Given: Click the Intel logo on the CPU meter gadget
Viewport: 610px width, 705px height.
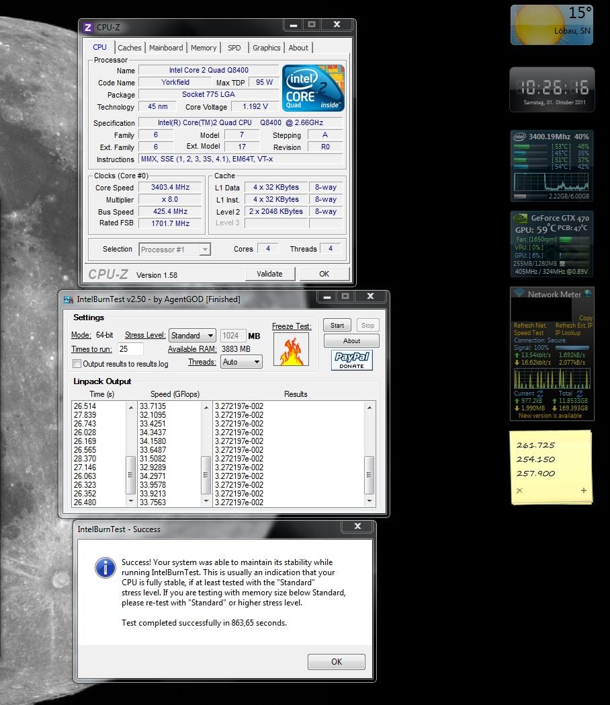Looking at the screenshot, I should pyautogui.click(x=519, y=137).
